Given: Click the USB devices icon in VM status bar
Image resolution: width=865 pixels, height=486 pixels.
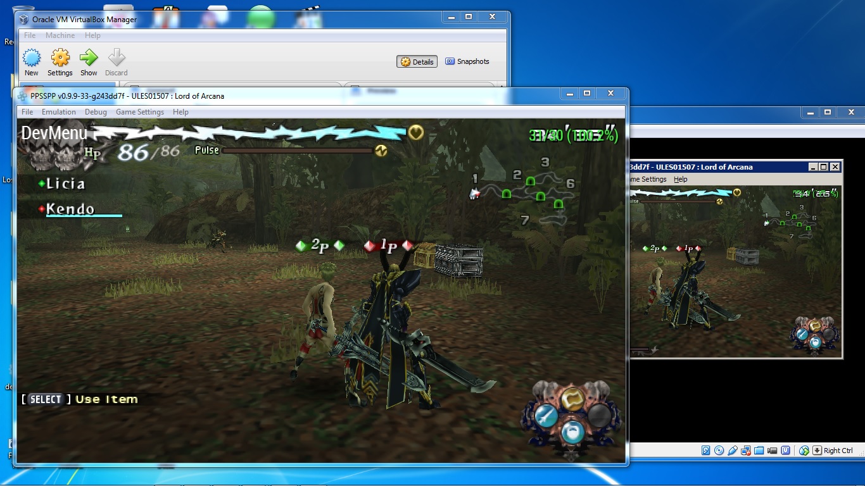Looking at the screenshot, I should point(733,451).
